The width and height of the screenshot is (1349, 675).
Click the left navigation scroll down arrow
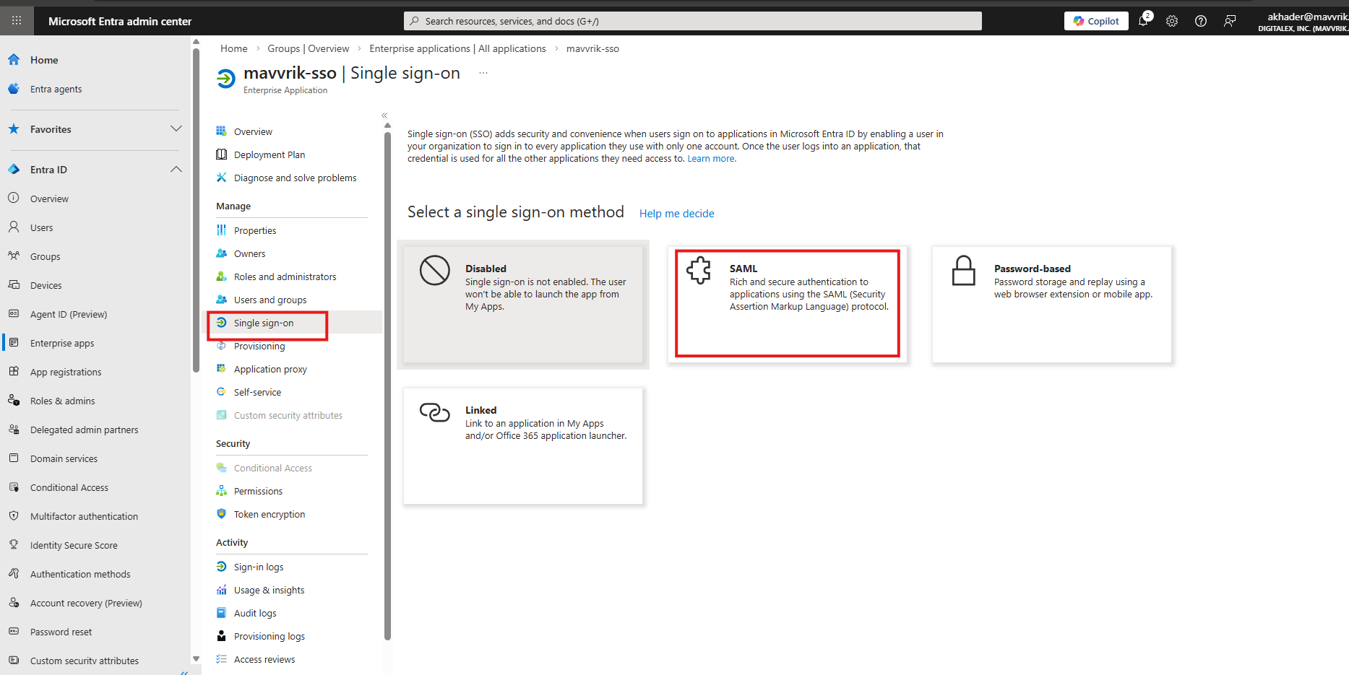[196, 658]
